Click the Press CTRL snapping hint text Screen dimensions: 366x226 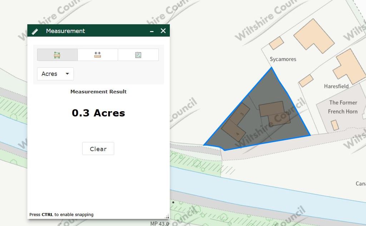coord(61,215)
